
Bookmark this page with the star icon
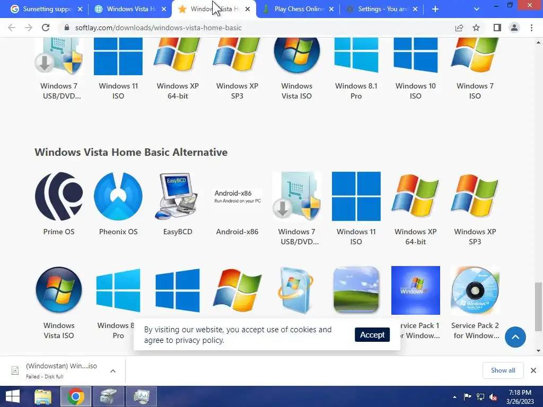tap(476, 28)
